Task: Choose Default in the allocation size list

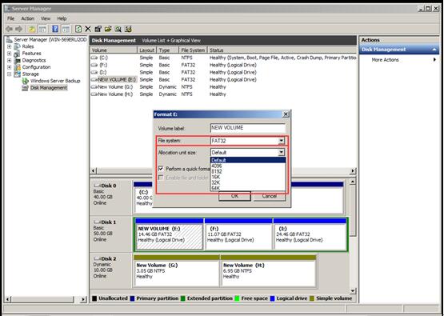Action: click(x=248, y=160)
